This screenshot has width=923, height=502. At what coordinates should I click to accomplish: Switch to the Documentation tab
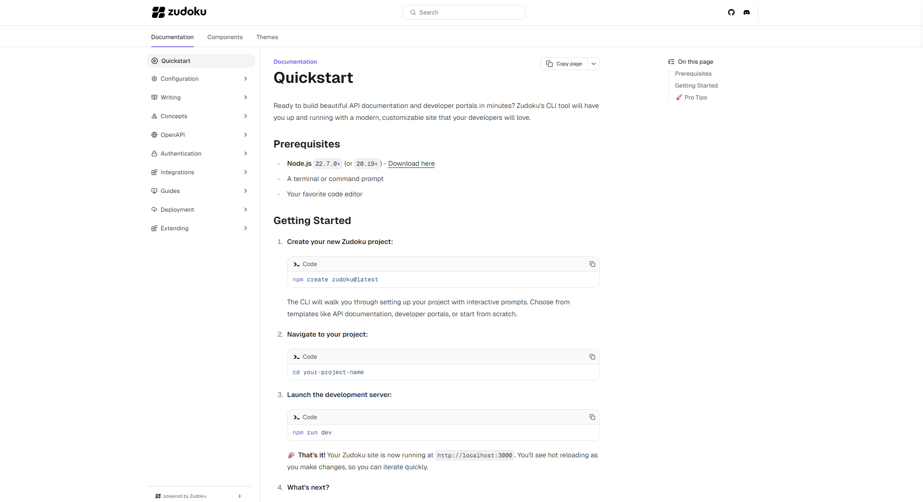click(x=172, y=37)
